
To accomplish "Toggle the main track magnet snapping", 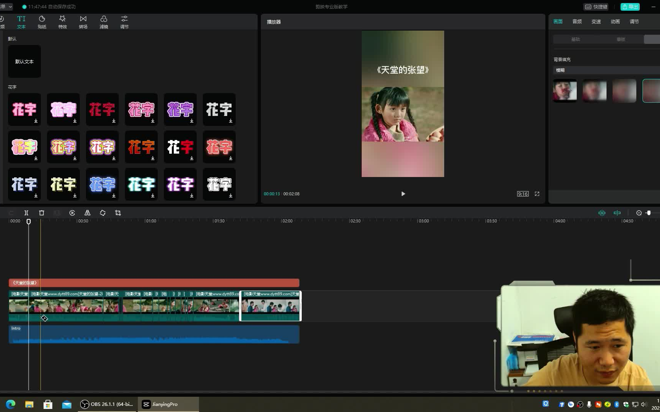I will click(602, 213).
